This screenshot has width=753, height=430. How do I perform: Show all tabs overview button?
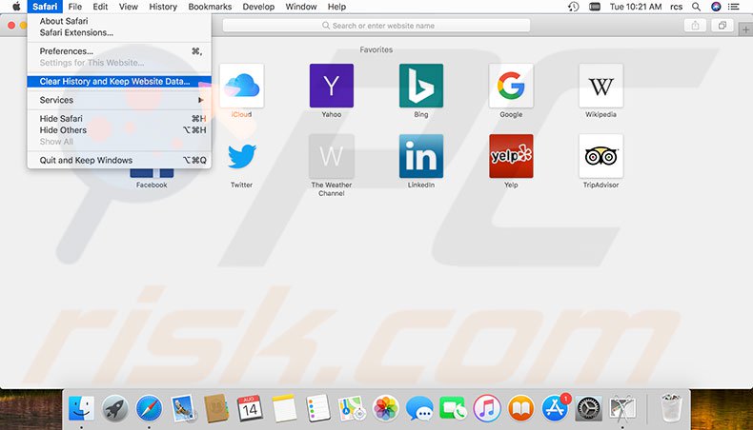coord(722,26)
